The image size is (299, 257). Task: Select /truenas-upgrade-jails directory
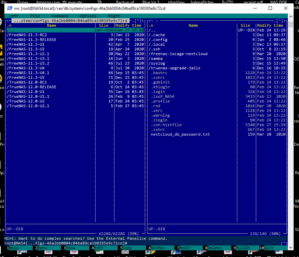(217, 68)
